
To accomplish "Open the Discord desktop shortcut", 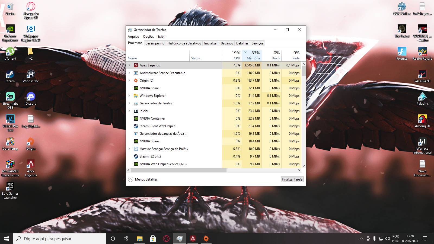I will [x=31, y=99].
